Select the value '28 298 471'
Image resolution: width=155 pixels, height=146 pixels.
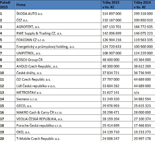pyautogui.click(x=111, y=112)
